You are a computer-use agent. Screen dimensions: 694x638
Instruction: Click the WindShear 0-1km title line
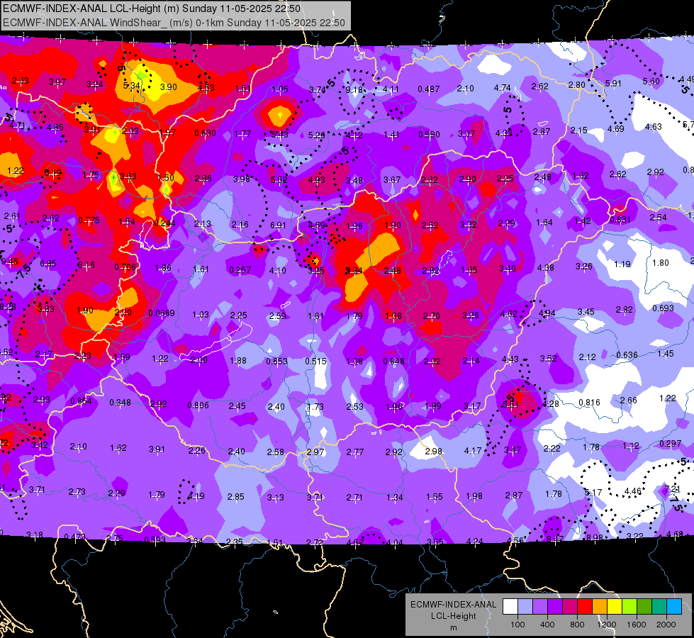174,23
